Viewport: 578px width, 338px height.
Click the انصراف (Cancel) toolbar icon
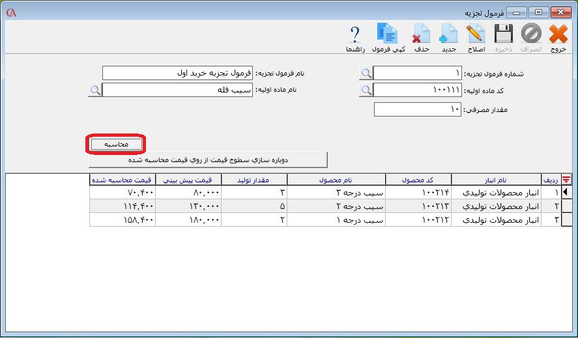(531, 35)
